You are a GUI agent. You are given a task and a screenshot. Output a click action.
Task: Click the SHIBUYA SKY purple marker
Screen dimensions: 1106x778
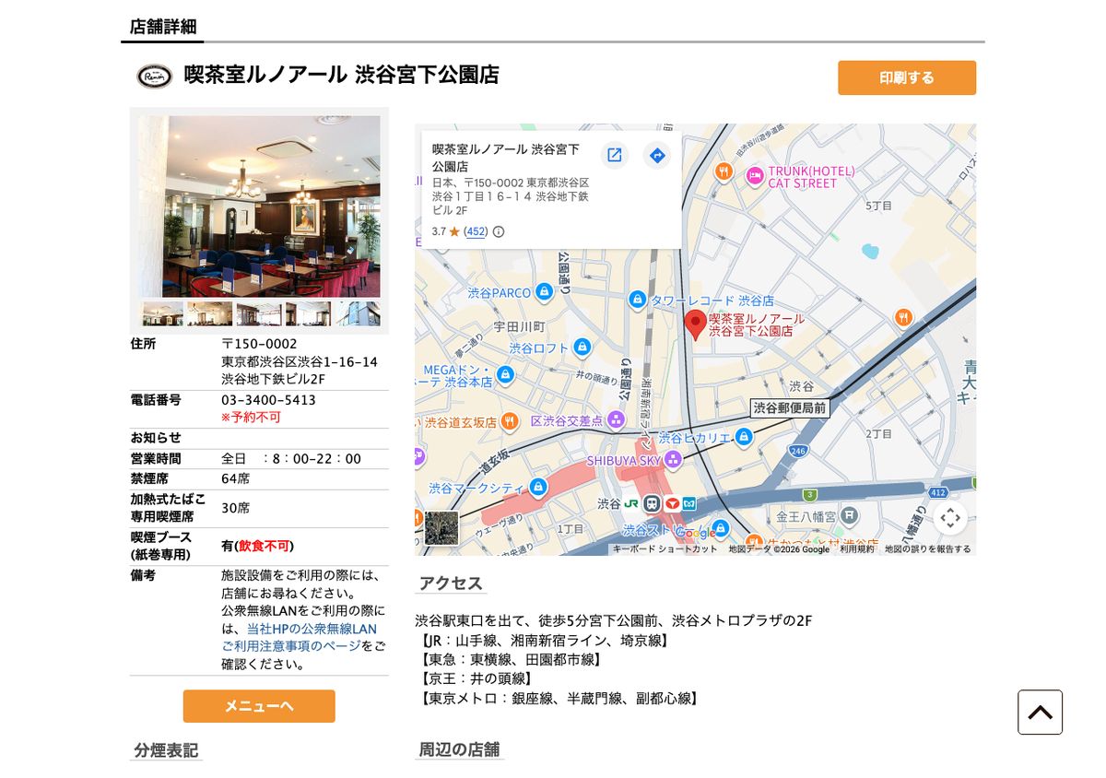(674, 459)
